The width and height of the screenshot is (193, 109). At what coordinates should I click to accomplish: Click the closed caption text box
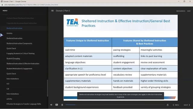(x=121, y=96)
